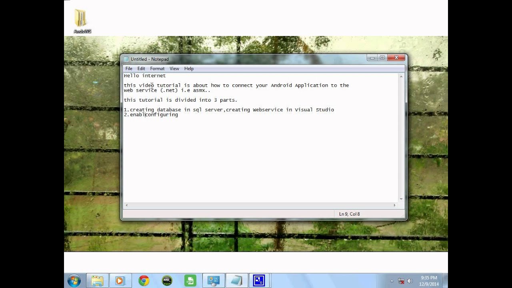Viewport: 512px width, 288px height.
Task: Maximize the Notepad window
Action: click(x=382, y=58)
